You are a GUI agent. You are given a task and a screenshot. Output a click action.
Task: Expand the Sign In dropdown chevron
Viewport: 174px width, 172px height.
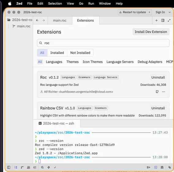click(x=170, y=12)
